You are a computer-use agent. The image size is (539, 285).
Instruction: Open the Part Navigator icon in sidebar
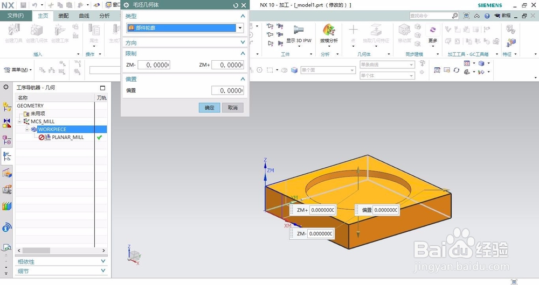coord(7,140)
